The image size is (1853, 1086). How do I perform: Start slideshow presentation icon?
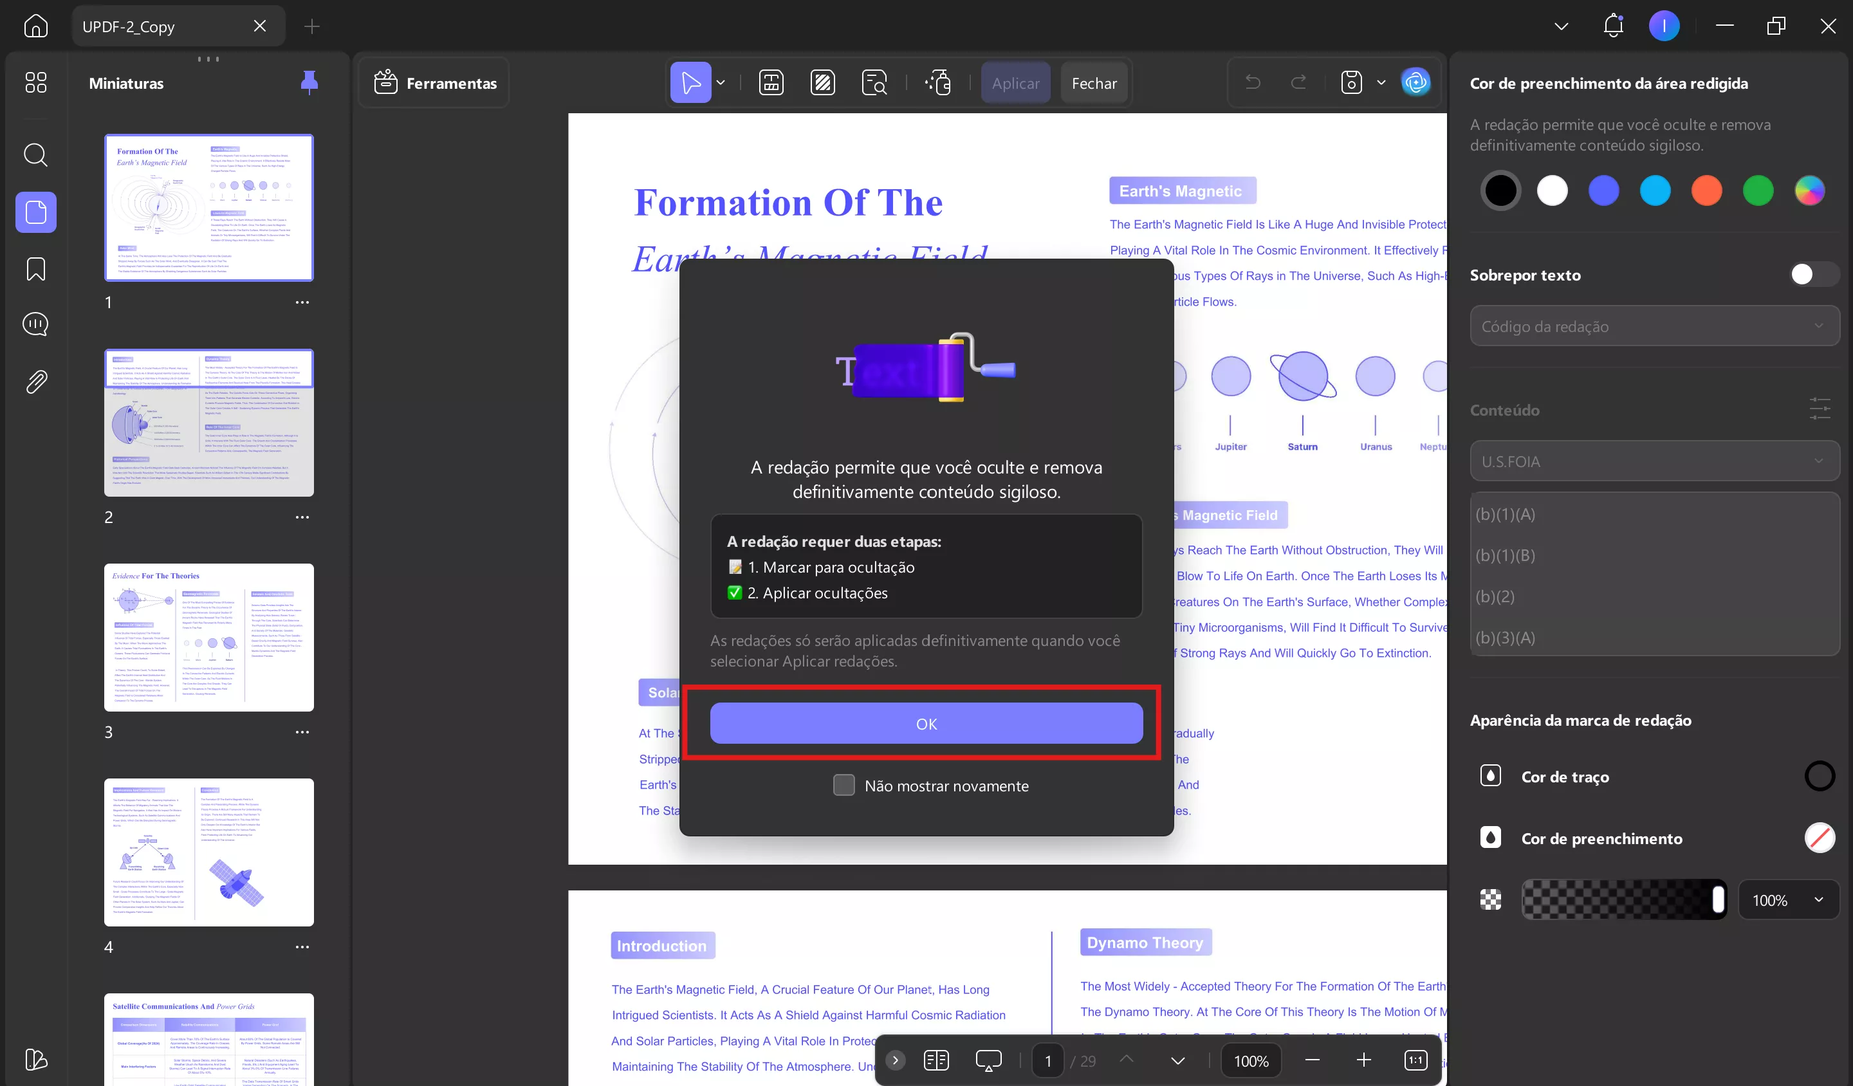point(988,1060)
